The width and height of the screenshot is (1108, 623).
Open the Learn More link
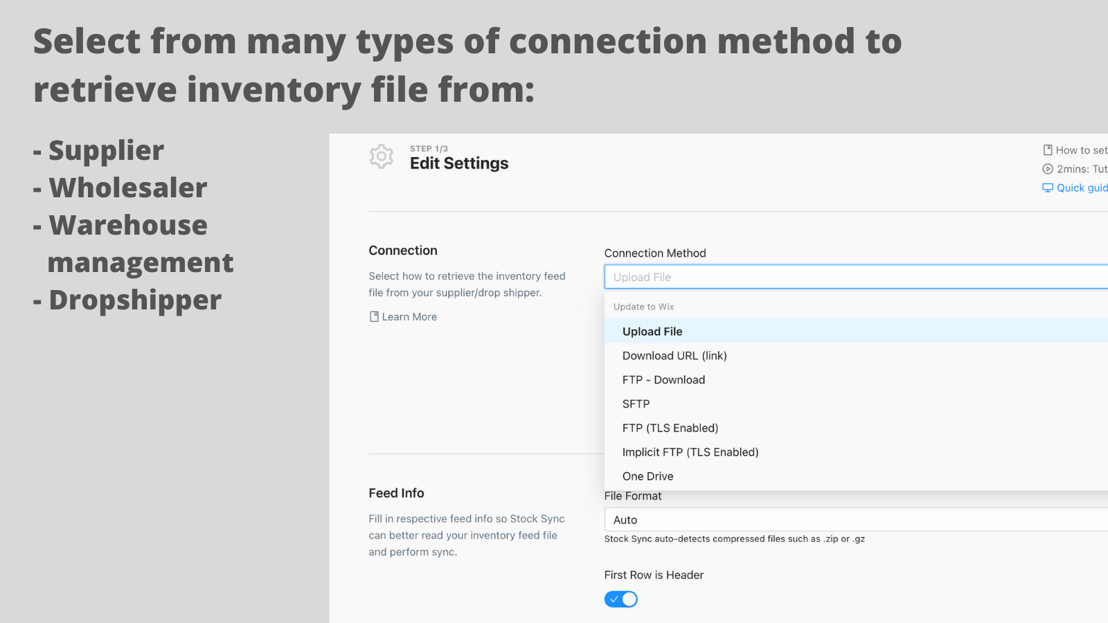(409, 317)
